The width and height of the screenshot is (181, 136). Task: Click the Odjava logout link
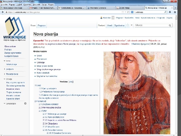coord(169,18)
